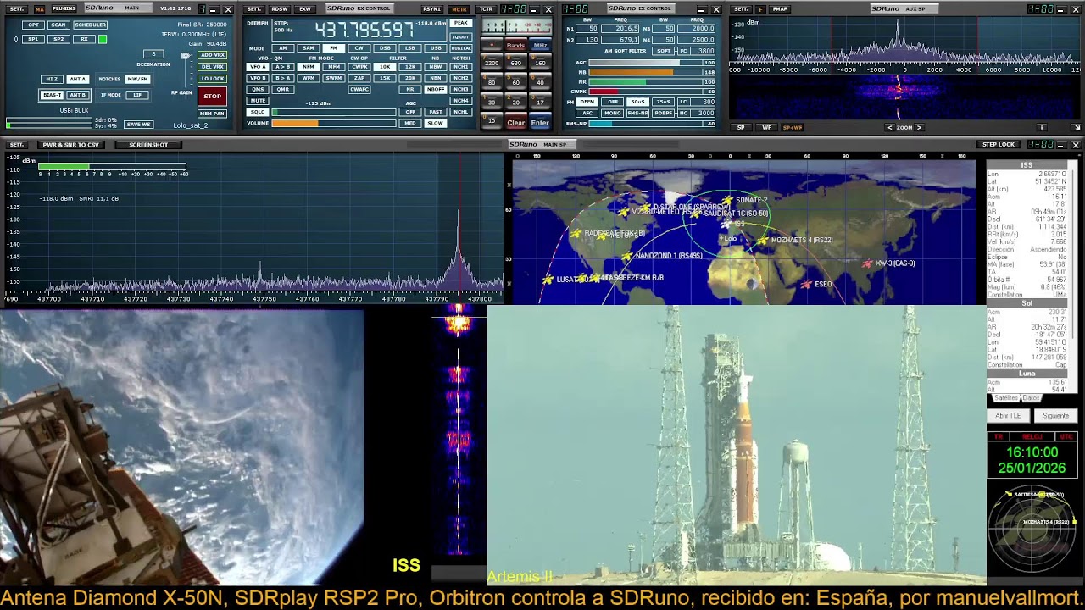Viewport: 1085px width, 610px height.
Task: Click the STEP LOCK button
Action: (x=998, y=145)
